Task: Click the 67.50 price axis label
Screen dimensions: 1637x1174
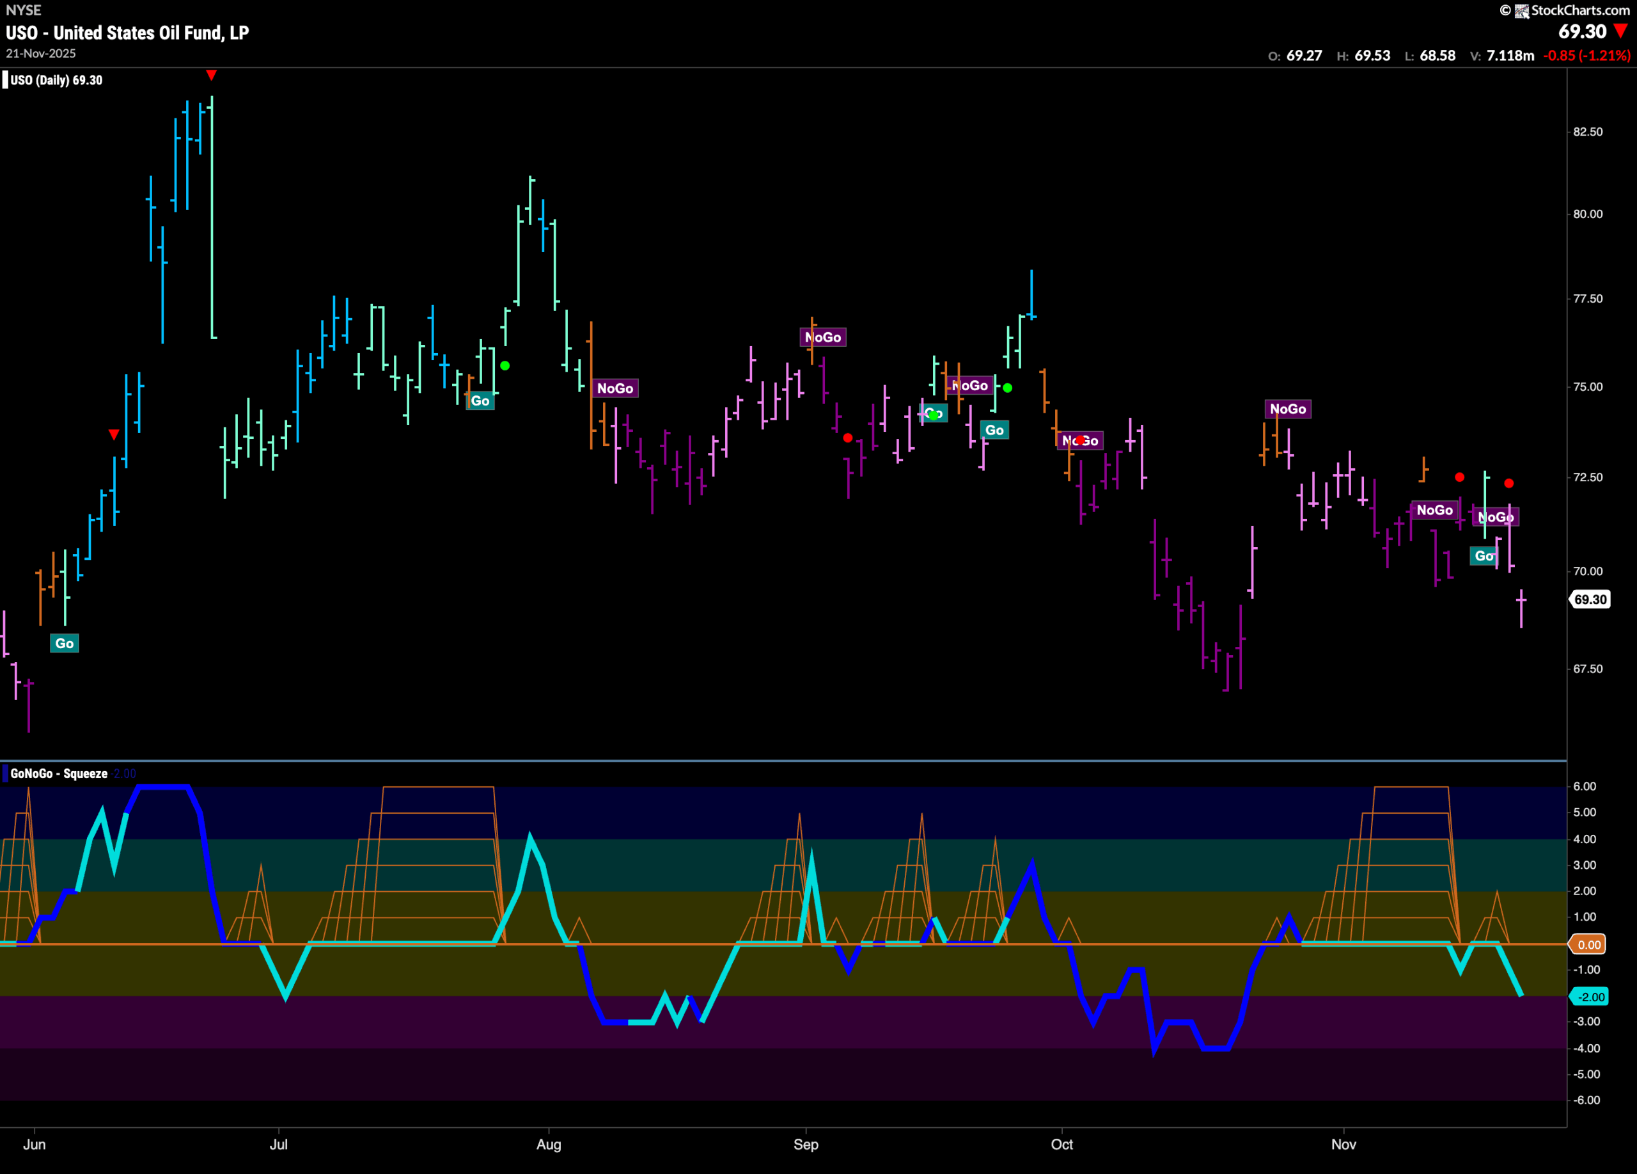Action: click(1588, 669)
